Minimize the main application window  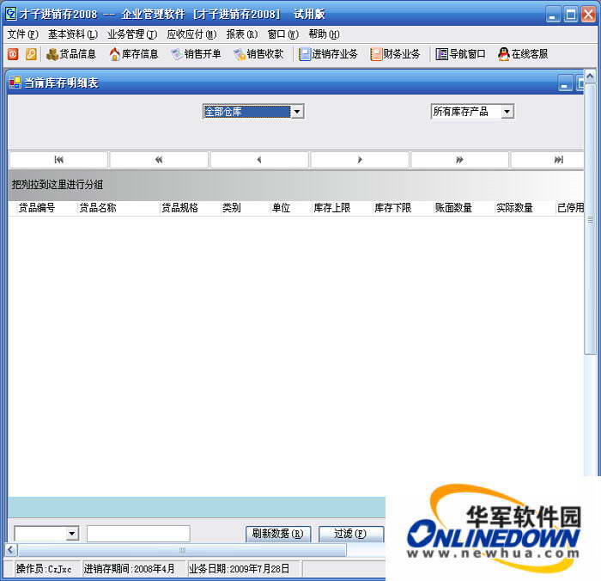point(553,15)
